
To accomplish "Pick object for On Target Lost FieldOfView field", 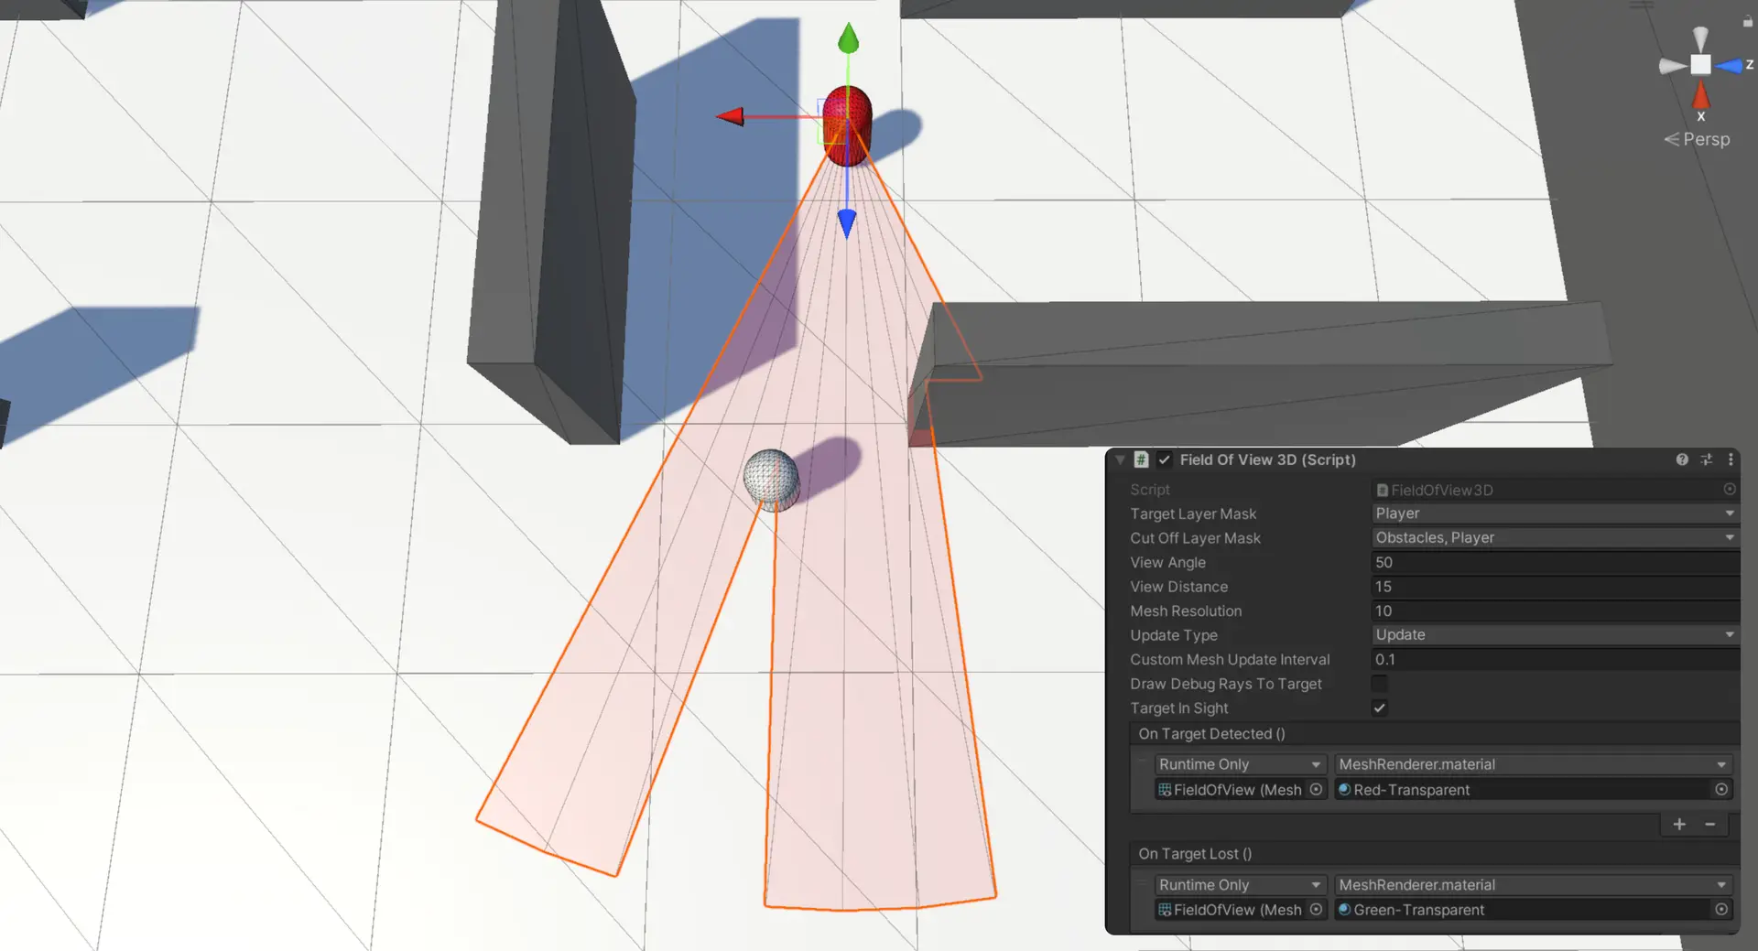I will coord(1316,909).
